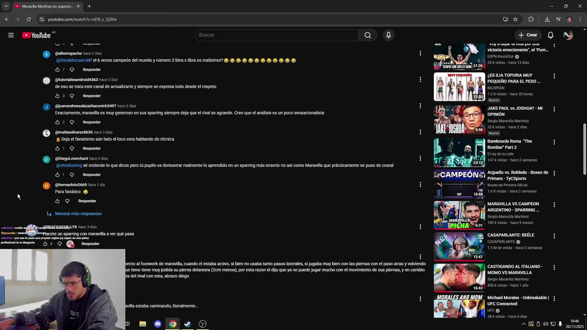Open OBS Studio from the taskbar
Screen dimensions: 587x330
[203, 324]
